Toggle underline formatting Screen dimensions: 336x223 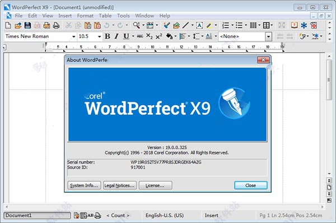point(126,36)
